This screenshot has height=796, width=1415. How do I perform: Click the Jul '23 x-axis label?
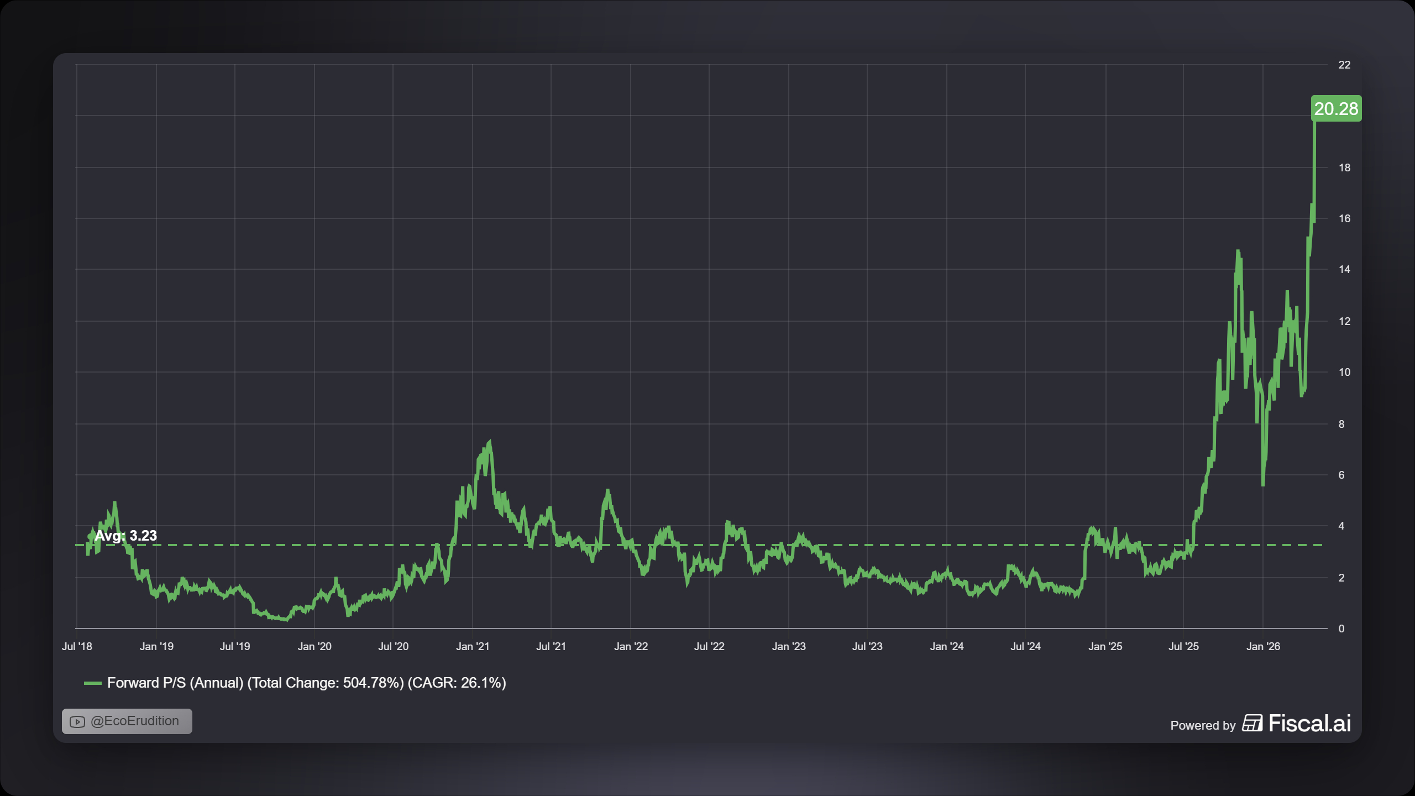click(867, 646)
